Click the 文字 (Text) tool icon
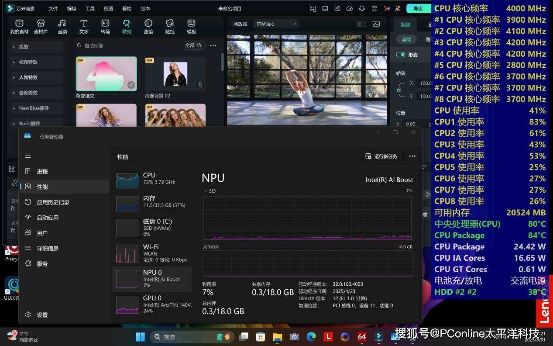Viewport: 553px width, 346px height. point(84,27)
